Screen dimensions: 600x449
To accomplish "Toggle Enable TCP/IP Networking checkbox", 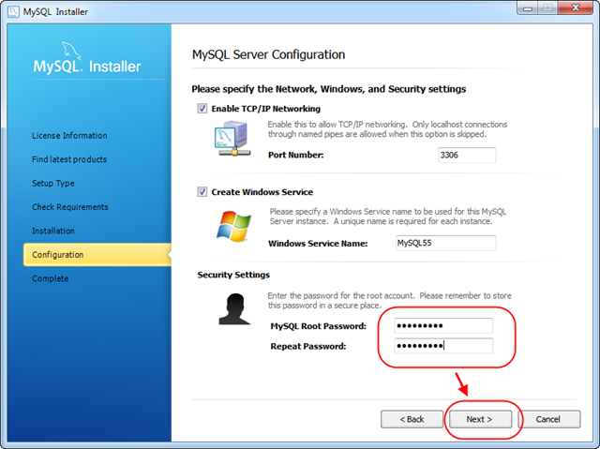I will (x=202, y=109).
